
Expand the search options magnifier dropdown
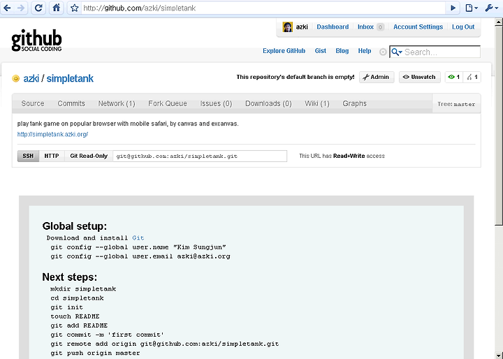tap(397, 52)
